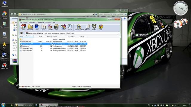Click the RU language indicator in tray
Viewport: 191px width, 107px height.
(x=149, y=105)
